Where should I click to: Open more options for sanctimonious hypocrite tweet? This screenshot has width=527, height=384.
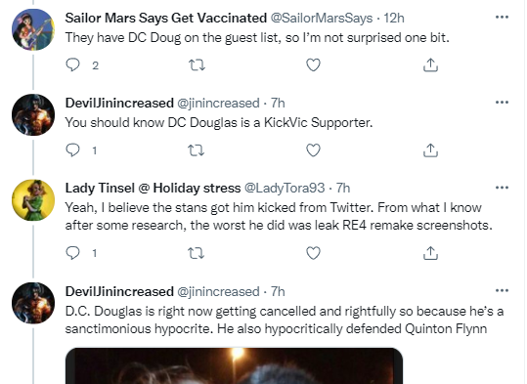coord(502,290)
